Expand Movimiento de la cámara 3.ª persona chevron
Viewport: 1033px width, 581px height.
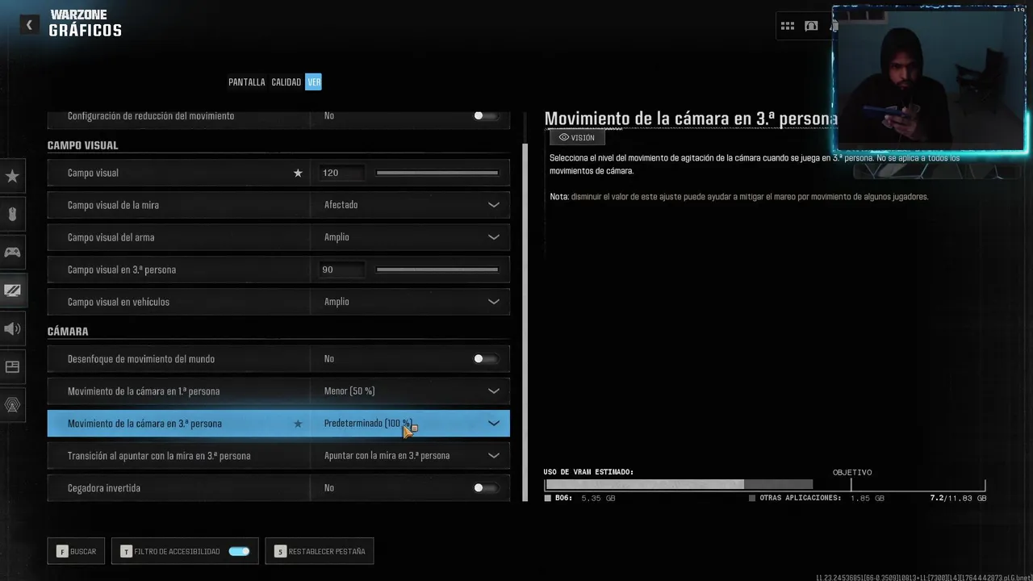[x=494, y=424]
